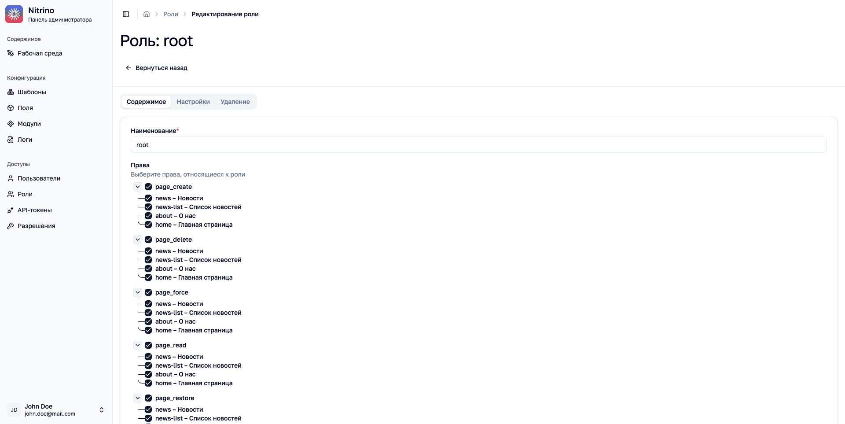Uncheck news-list – Список новостей under page_force
845x424 pixels.
tap(148, 313)
